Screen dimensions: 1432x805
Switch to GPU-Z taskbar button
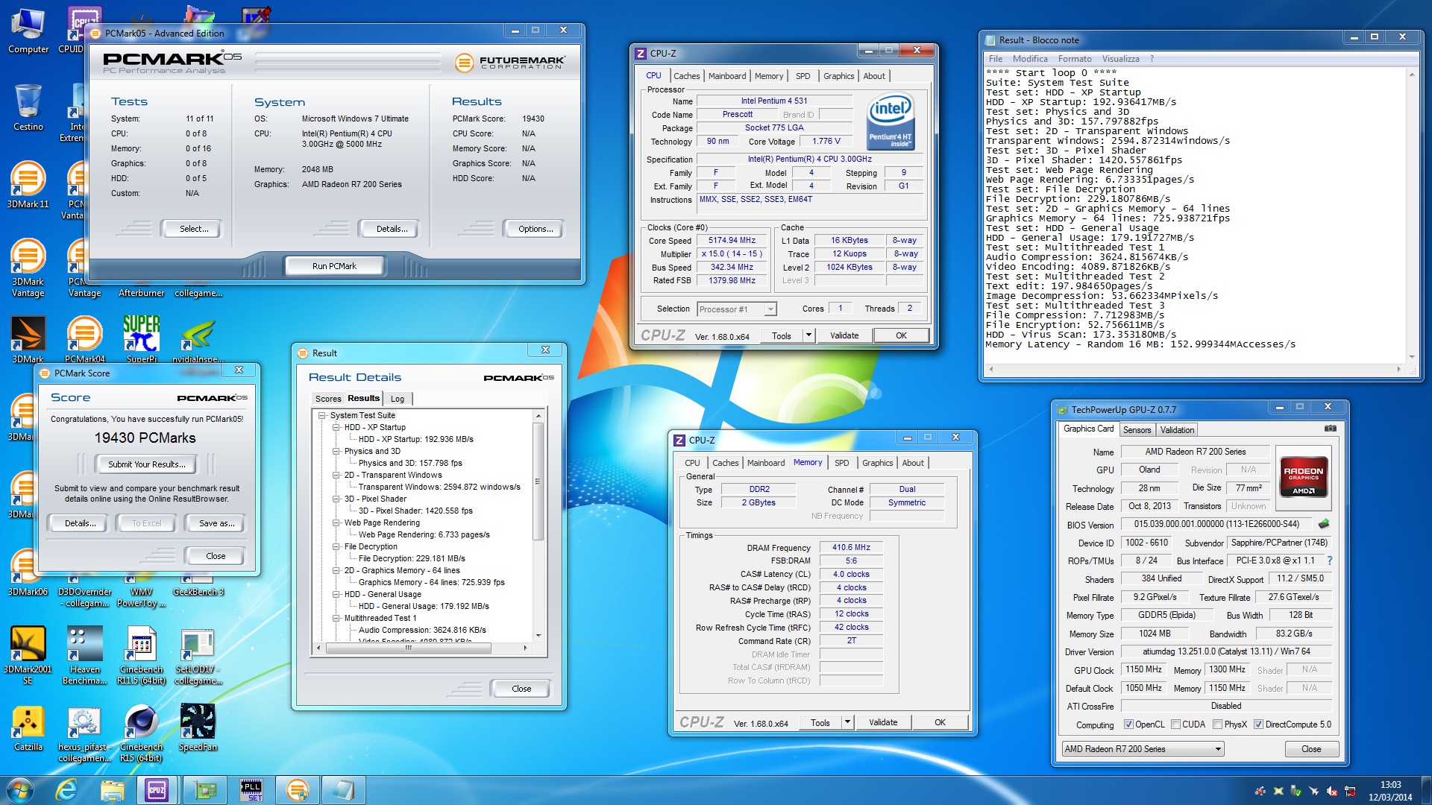click(x=205, y=789)
